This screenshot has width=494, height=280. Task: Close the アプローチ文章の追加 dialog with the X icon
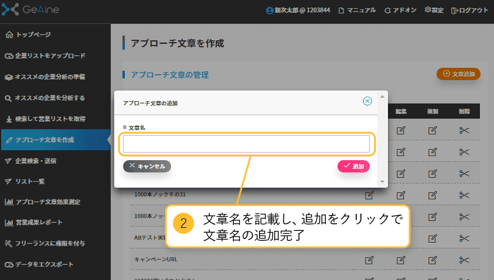click(367, 101)
